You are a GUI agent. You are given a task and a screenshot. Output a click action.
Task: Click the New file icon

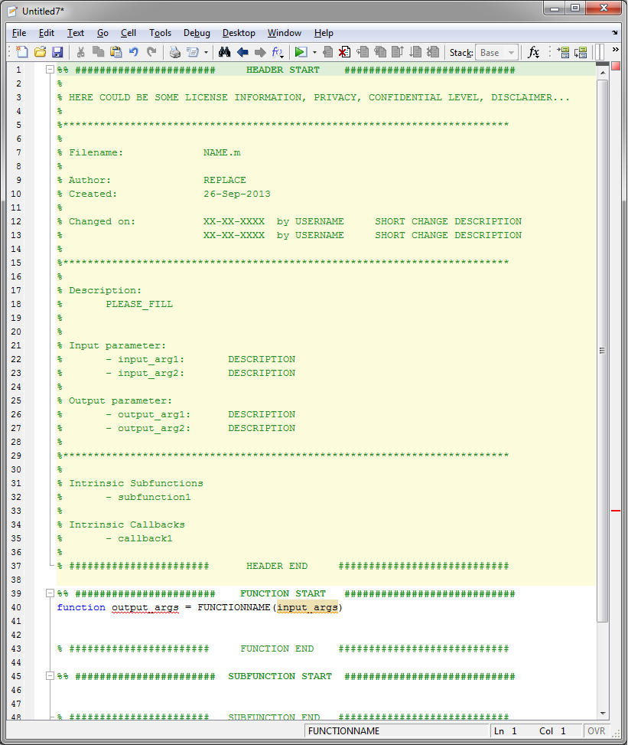(x=22, y=52)
